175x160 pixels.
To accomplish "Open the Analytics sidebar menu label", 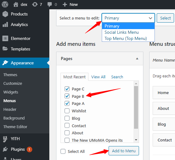I will pyautogui.click(x=19, y=24).
